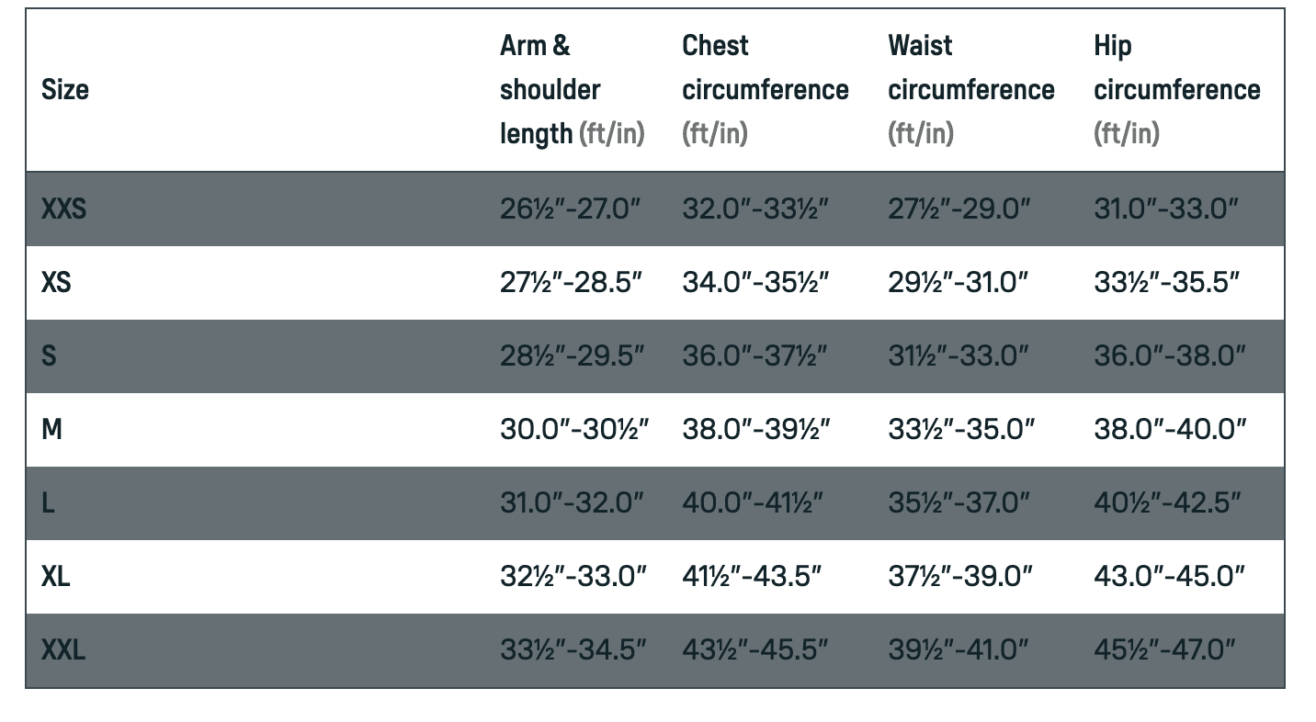Screen dimensions: 1316x722
Task: Select the XXL size row label
Action: pyautogui.click(x=63, y=650)
